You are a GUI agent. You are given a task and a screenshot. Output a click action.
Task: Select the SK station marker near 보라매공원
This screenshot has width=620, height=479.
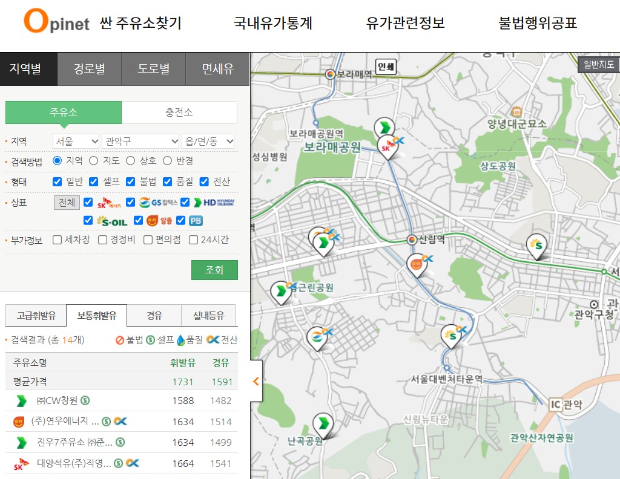[x=387, y=145]
